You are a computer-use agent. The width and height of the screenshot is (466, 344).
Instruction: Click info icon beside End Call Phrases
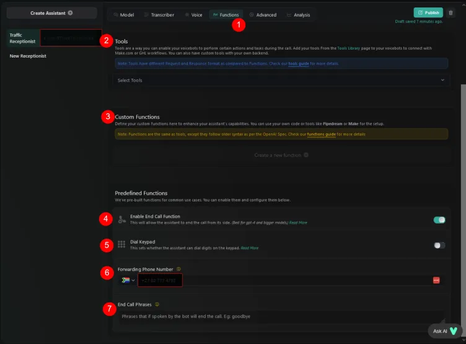[x=157, y=304]
